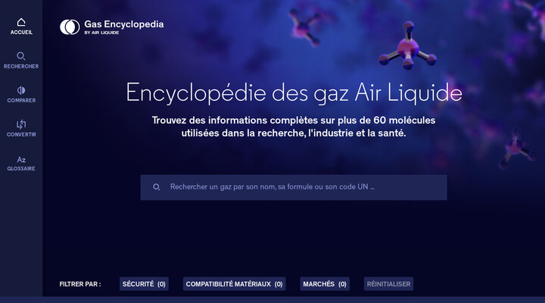
Task: Open the Glossaire section
Action: coord(21,164)
